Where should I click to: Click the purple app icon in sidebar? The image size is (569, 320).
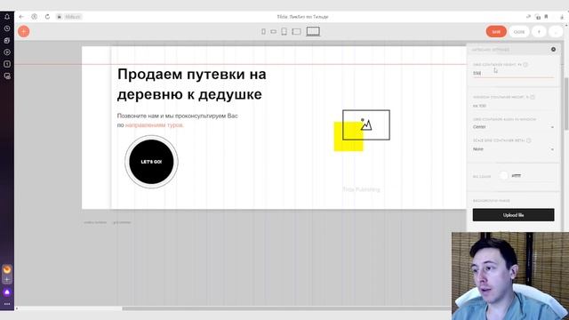(7, 292)
